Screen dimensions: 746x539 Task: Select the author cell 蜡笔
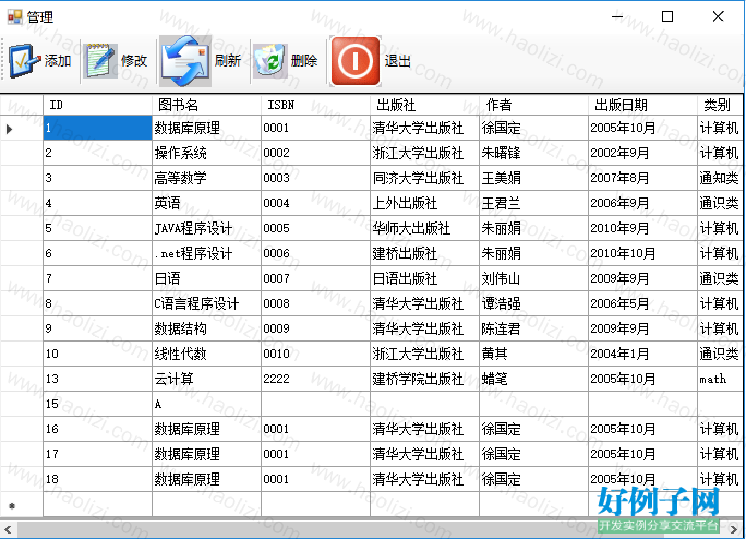(x=534, y=379)
